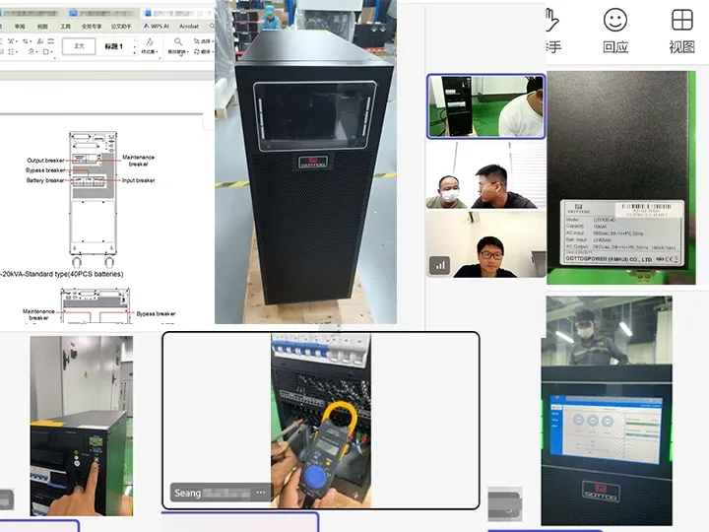Open the 查找替换 dropdown arrow

pos(187,52)
